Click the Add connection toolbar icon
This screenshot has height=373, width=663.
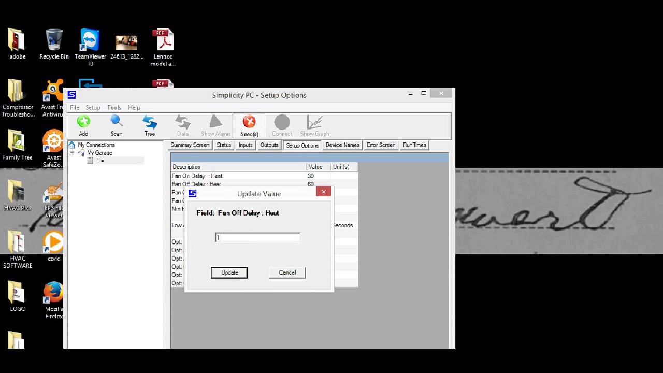coord(83,121)
